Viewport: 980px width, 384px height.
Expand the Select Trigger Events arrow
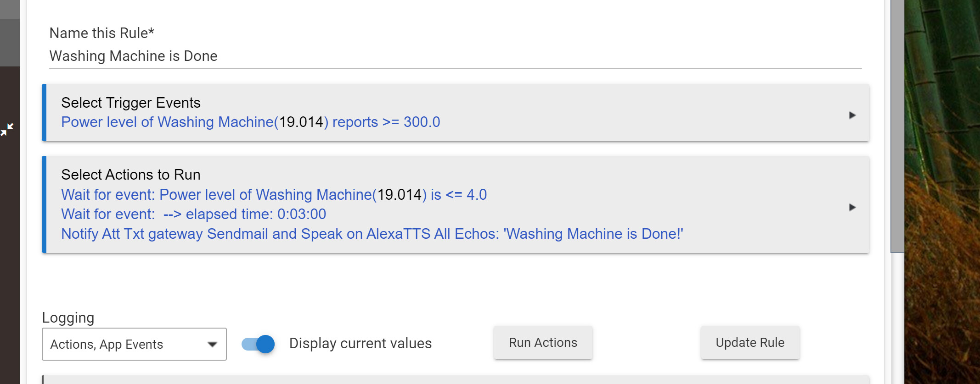coord(852,115)
